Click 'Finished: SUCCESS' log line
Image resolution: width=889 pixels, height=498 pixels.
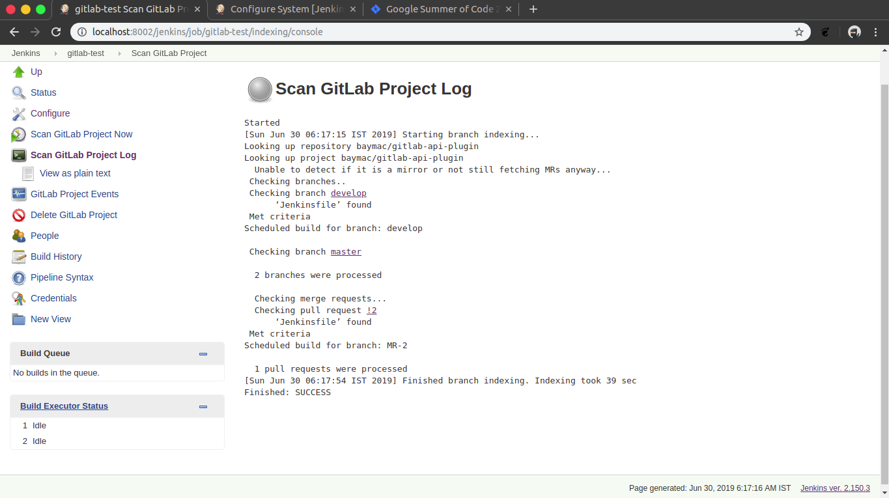[287, 392]
